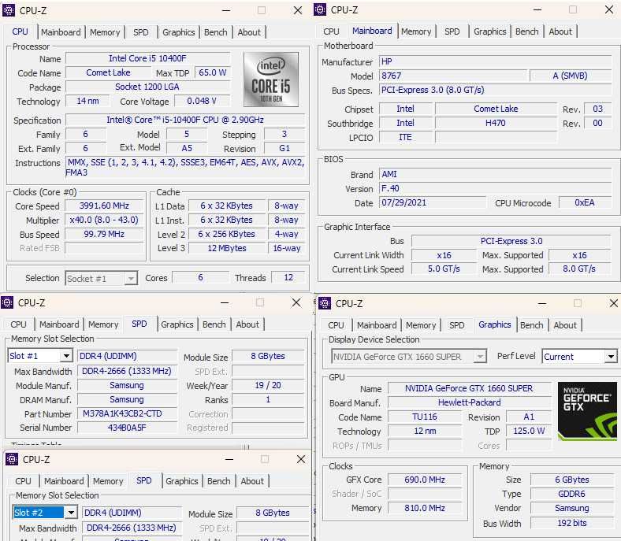Open Graphics tab in Slot #2 SPD window
The image size is (621, 541).
pos(182,481)
